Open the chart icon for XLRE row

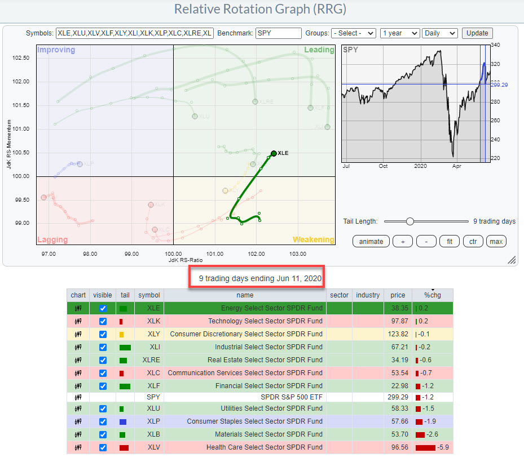78,360
